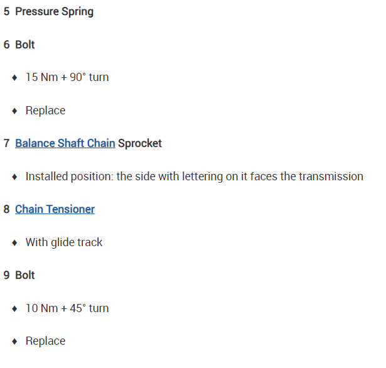Click Replace under the 15 Nm bolt

click(45, 111)
